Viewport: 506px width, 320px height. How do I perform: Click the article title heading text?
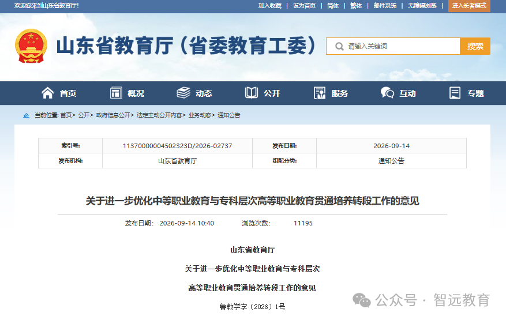pos(252,201)
